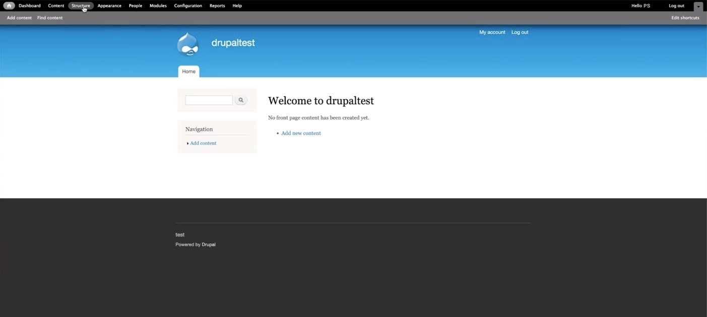Click the drupaltest site name

coord(233,43)
